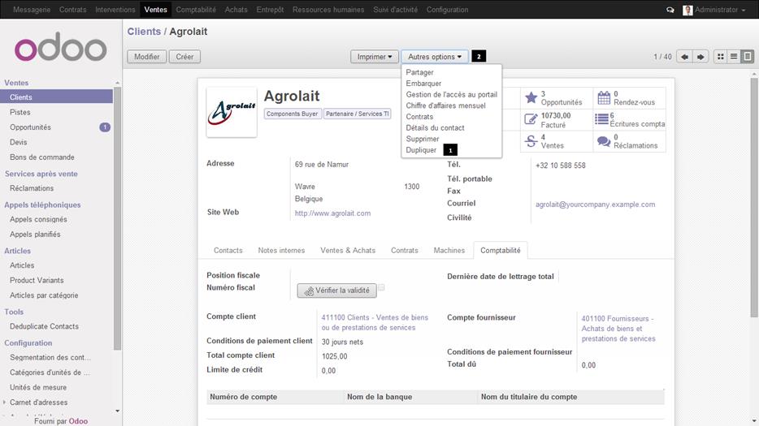The image size is (759, 426).
Task: Switch to kanban view icon
Action: click(x=720, y=57)
